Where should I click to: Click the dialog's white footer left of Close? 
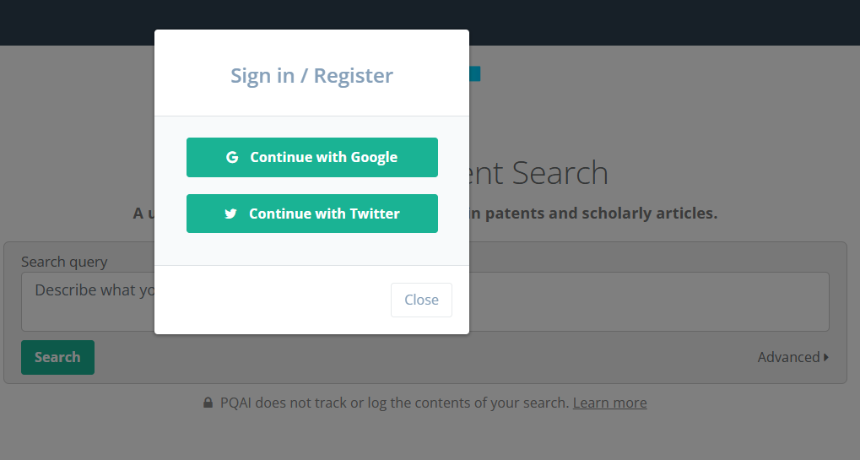click(x=273, y=300)
